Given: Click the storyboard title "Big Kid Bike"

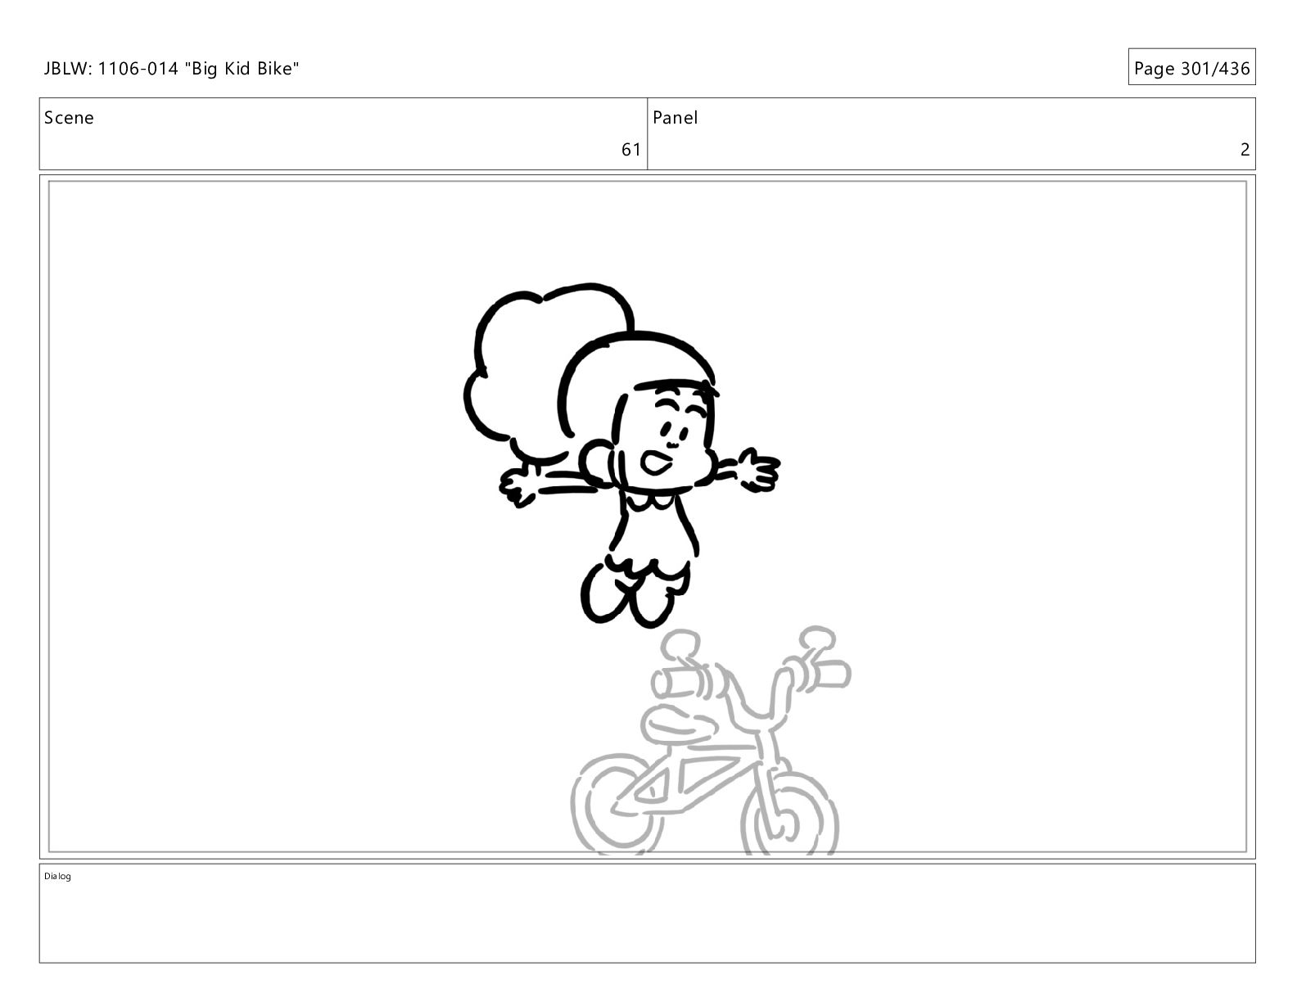Looking at the screenshot, I should [242, 69].
